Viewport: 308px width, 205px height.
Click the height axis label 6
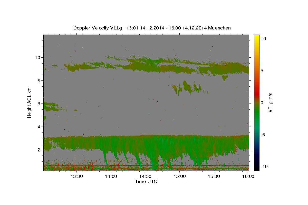click(39, 104)
